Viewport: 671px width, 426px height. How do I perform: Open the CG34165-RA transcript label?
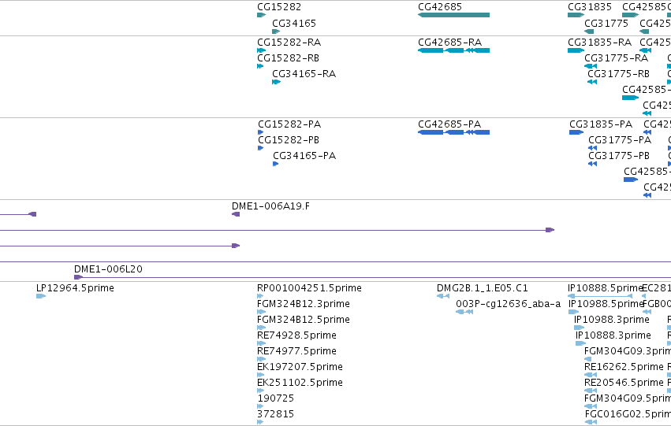pyautogui.click(x=304, y=74)
